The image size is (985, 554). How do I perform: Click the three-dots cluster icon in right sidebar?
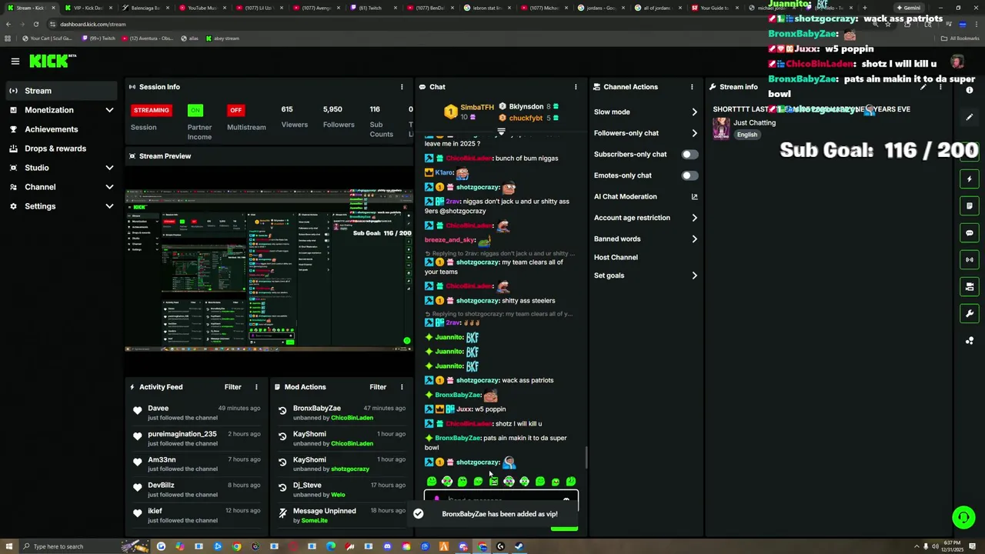[970, 341]
